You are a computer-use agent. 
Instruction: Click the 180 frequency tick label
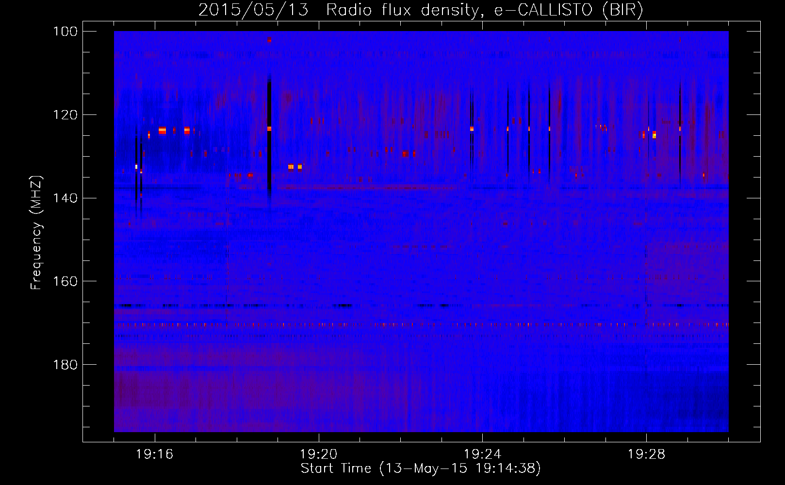click(65, 364)
